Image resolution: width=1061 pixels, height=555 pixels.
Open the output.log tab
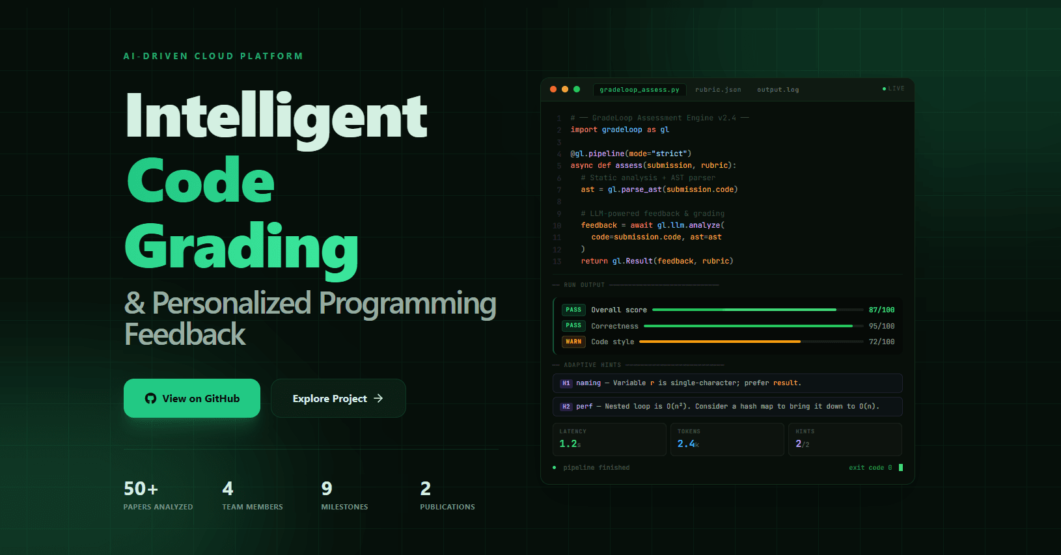coord(778,90)
